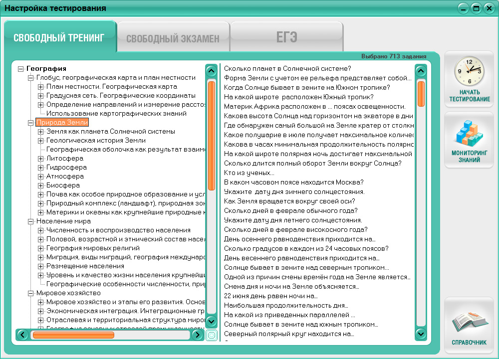
Task: Select the География root item
Action: (46, 68)
